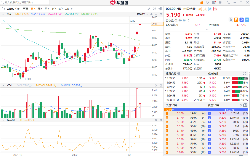The height and width of the screenshot is (156, 250).
Task: Close the VOL indicator panel
Action: (x=156, y=85)
